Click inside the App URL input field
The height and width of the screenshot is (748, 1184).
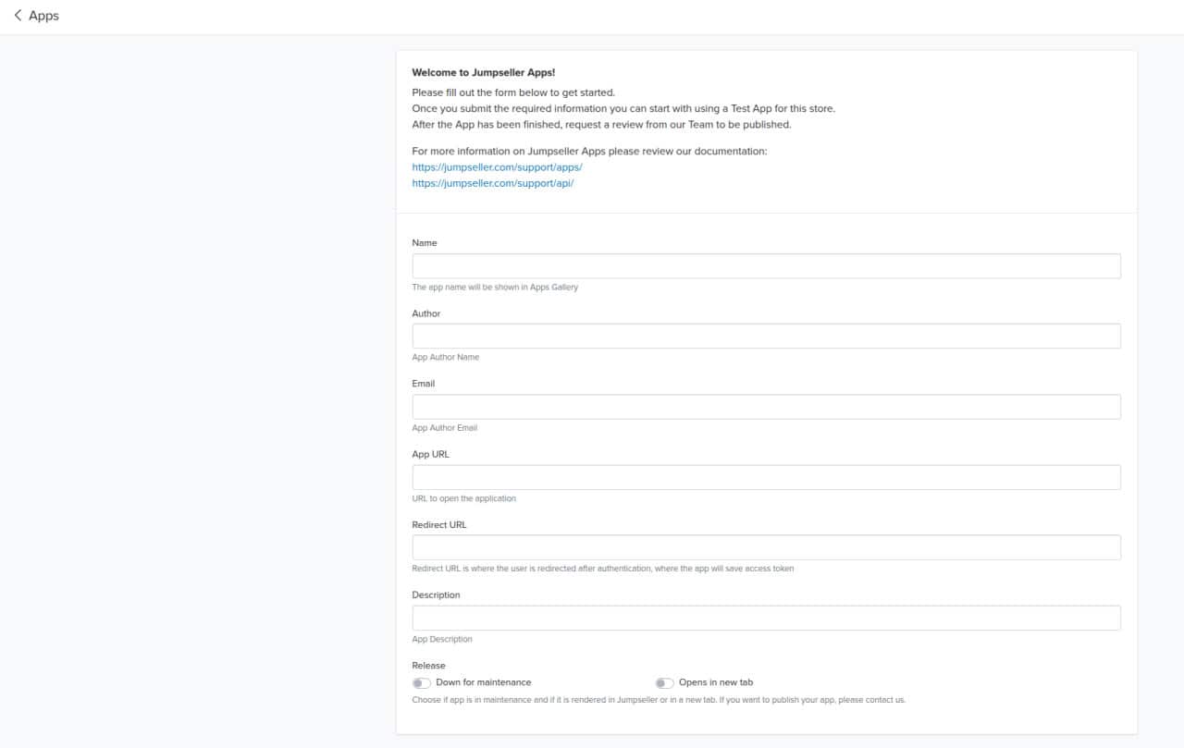(x=766, y=476)
